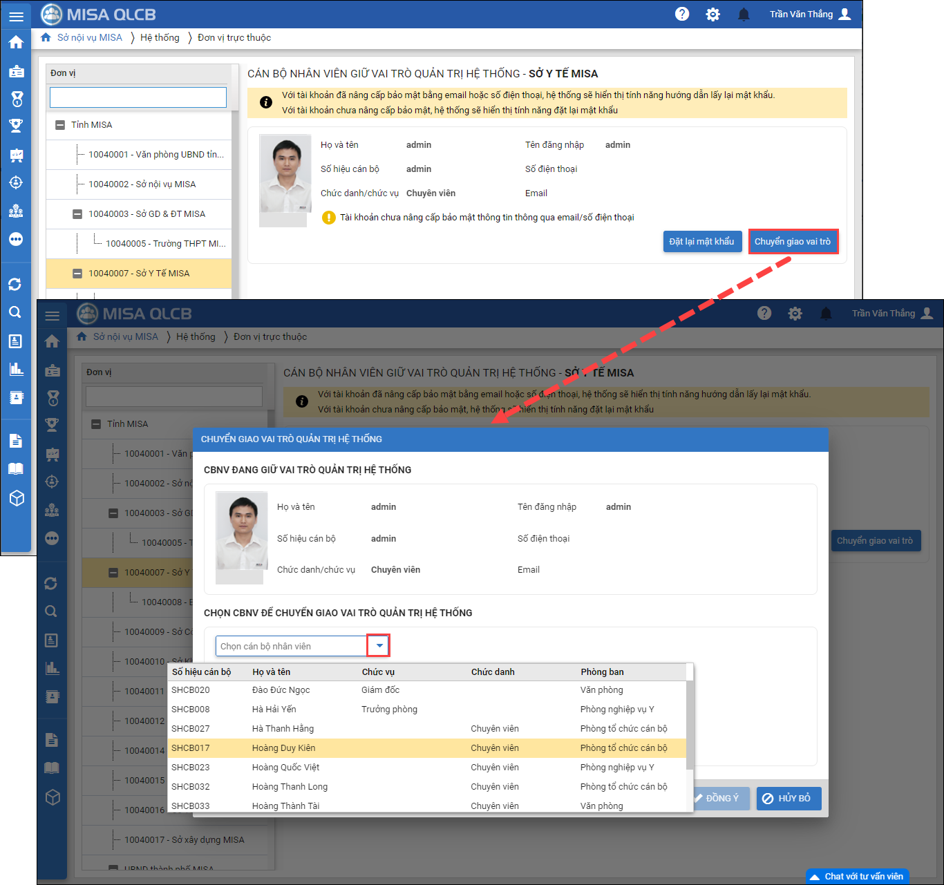This screenshot has width=944, height=885.
Task: Click the help question mark icon in top header
Action: point(681,14)
